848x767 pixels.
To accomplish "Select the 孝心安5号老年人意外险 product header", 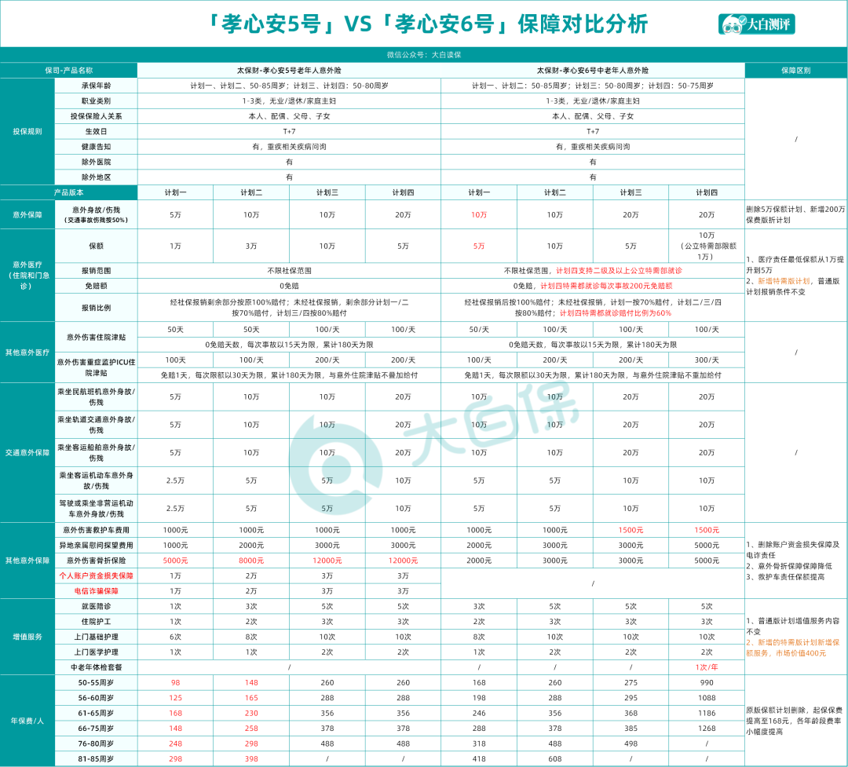I will point(289,70).
